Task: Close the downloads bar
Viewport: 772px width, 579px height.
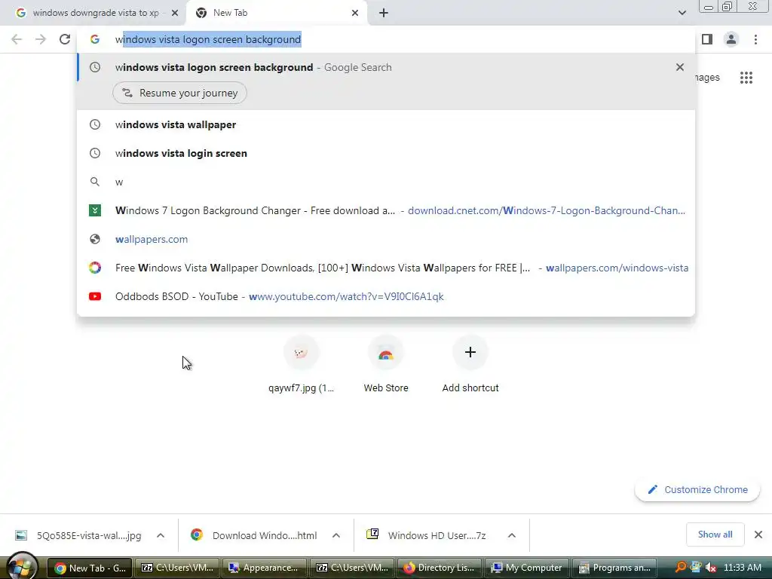Action: point(758,535)
